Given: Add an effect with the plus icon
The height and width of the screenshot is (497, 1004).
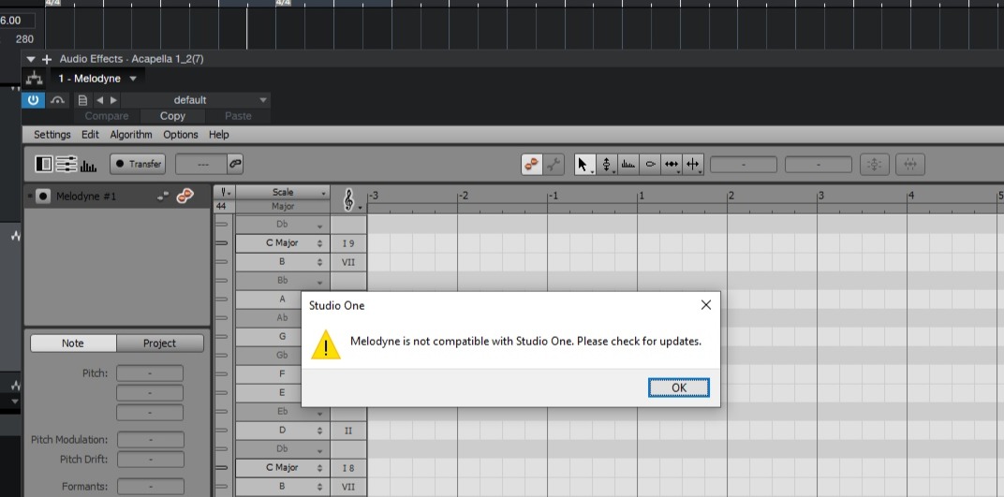Looking at the screenshot, I should 47,59.
